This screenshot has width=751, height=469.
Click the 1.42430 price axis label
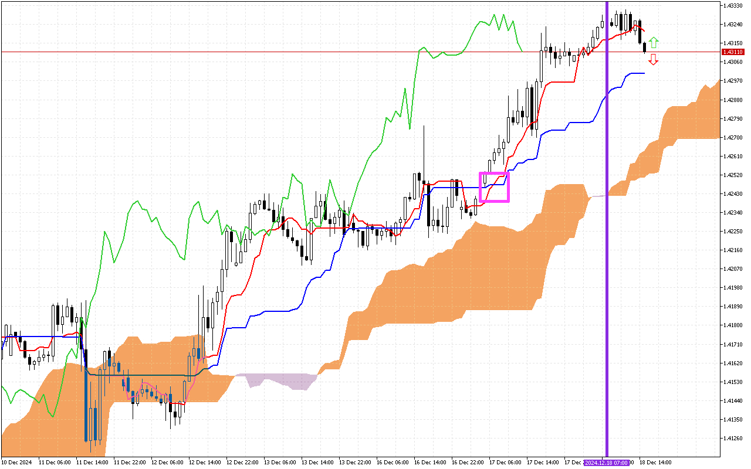pyautogui.click(x=732, y=193)
